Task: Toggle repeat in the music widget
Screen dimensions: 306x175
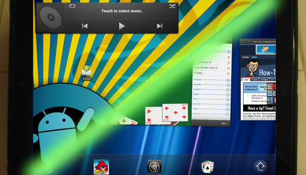Action: click(x=72, y=7)
